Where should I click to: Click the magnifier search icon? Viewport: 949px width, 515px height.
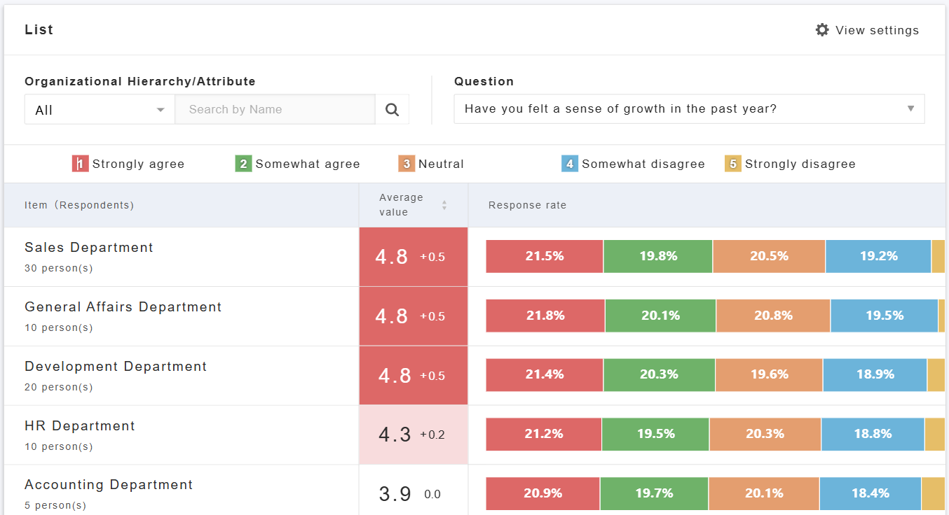tap(392, 110)
